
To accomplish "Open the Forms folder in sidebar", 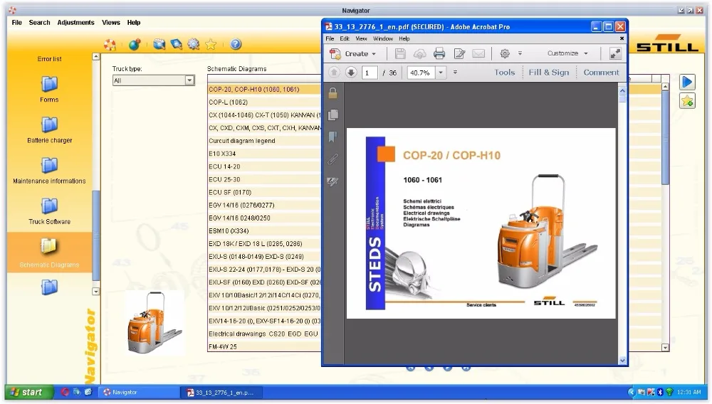I will (x=50, y=90).
